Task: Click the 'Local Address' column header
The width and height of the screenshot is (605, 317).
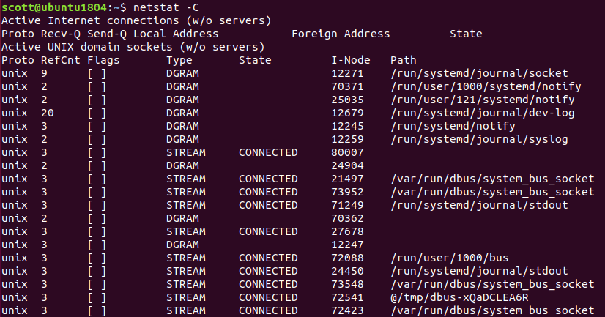Action: pos(176,34)
